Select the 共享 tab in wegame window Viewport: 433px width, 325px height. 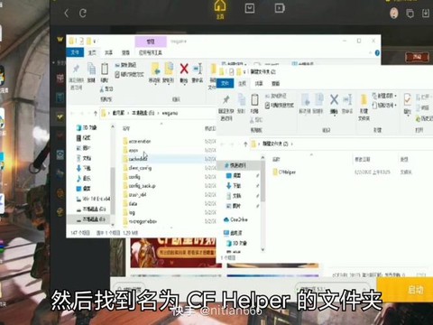108,52
